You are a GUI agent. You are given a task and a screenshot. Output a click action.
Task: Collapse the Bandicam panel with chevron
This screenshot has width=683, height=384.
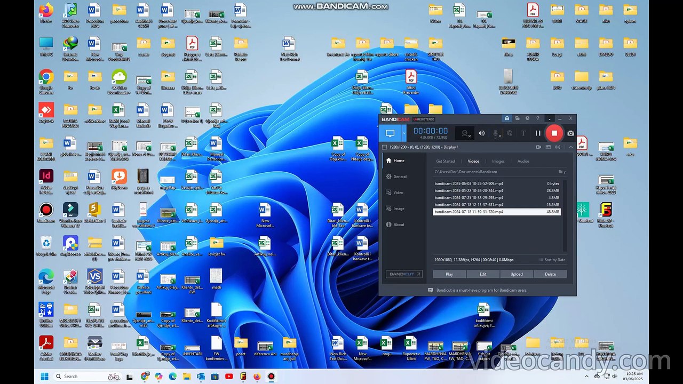[x=570, y=147]
